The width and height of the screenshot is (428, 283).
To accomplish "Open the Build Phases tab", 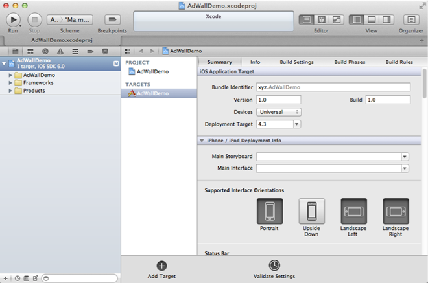I will coord(350,62).
